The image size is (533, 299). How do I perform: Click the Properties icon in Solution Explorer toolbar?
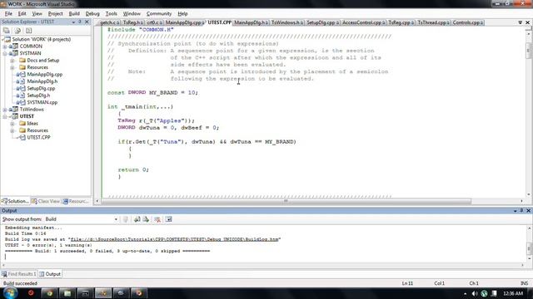point(6,31)
